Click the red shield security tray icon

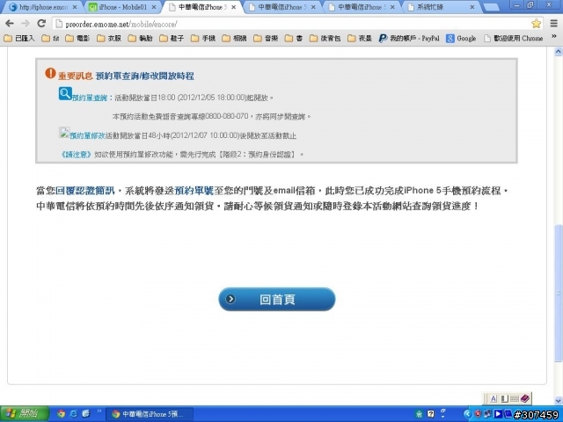(x=478, y=414)
